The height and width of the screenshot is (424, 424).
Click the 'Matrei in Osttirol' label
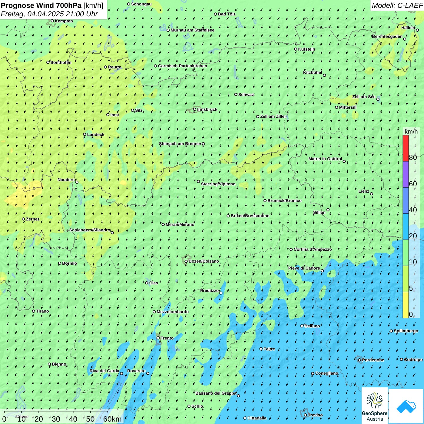point(325,159)
